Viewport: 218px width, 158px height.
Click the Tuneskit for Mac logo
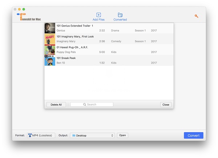(29, 17)
